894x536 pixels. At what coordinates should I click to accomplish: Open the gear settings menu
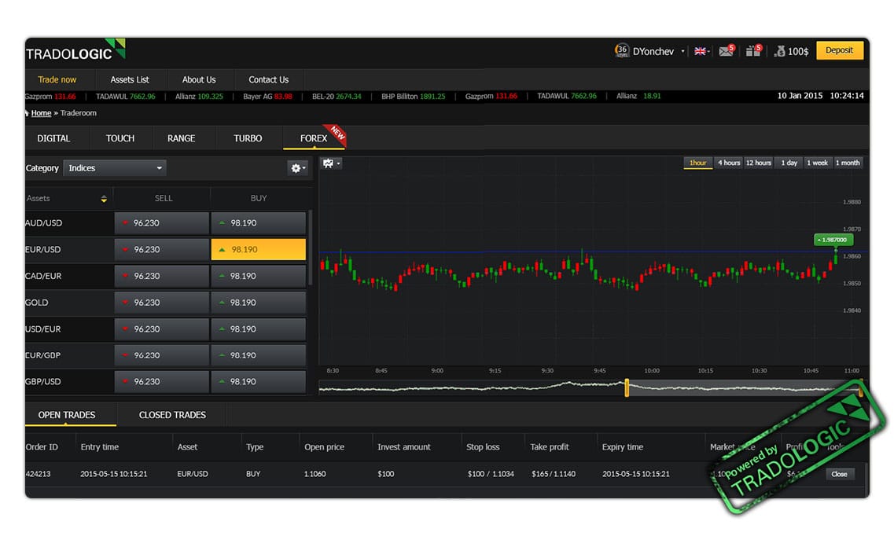click(297, 167)
